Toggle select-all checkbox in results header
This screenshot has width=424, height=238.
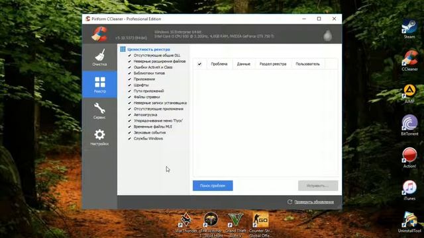(199, 64)
